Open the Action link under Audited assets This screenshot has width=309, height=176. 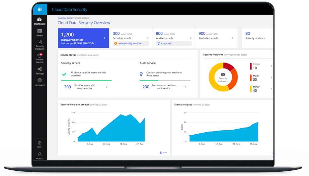pos(166,44)
